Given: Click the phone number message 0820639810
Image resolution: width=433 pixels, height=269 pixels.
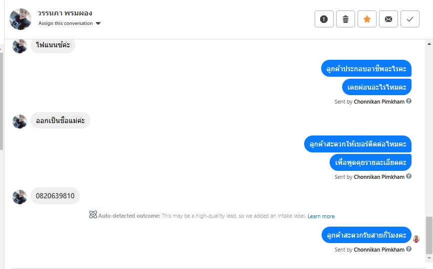Looking at the screenshot, I should pyautogui.click(x=55, y=196).
